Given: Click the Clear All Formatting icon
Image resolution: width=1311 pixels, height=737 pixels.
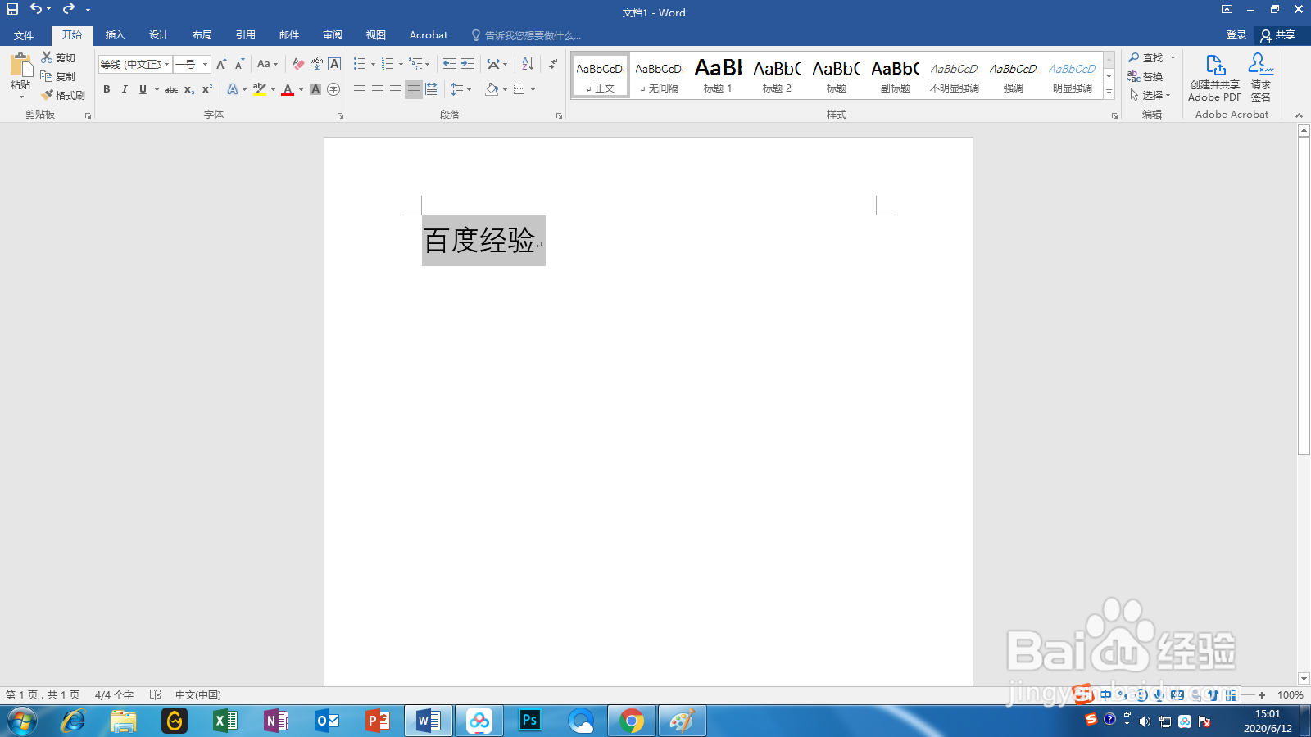Looking at the screenshot, I should (297, 64).
